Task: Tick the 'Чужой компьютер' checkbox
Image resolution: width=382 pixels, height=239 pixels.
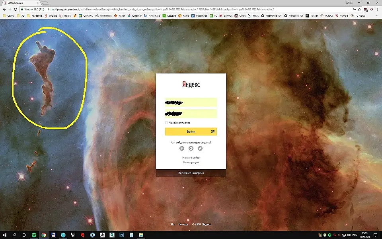Action: coord(166,123)
